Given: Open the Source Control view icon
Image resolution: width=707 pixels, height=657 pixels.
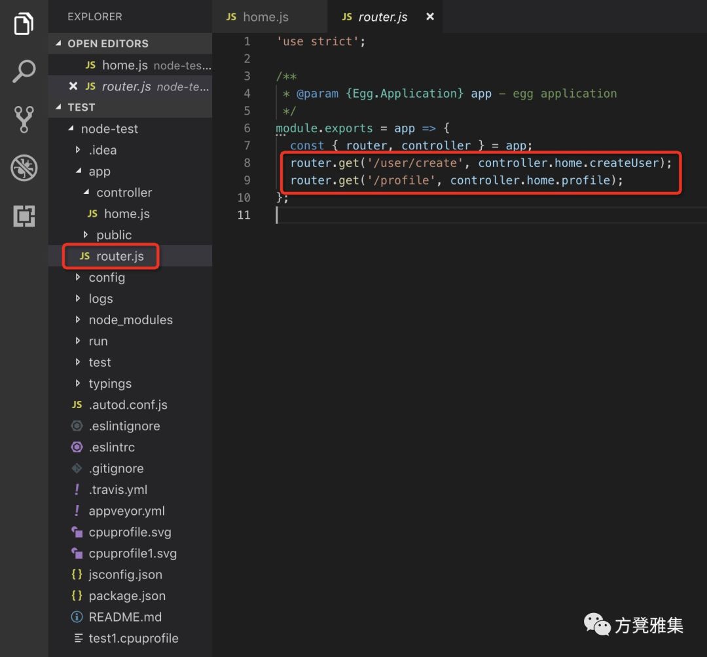Looking at the screenshot, I should point(24,120).
